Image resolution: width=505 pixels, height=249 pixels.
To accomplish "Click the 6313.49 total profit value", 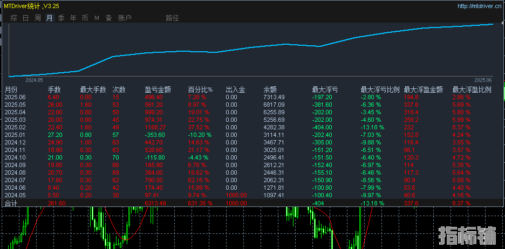I will coord(155,203).
